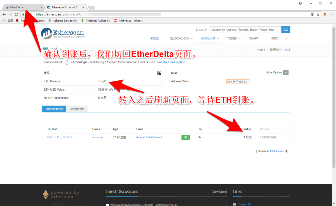Image resolution: width=336 pixels, height=206 pixels.
Task: Follow the Join the Contribution link
Action: coord(171,62)
